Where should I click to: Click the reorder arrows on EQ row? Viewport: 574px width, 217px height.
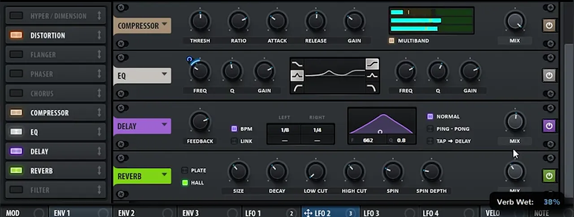(x=99, y=132)
